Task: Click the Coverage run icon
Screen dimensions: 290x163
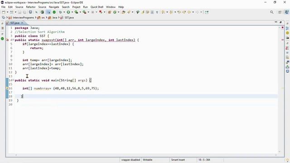Action: (x=76, y=12)
